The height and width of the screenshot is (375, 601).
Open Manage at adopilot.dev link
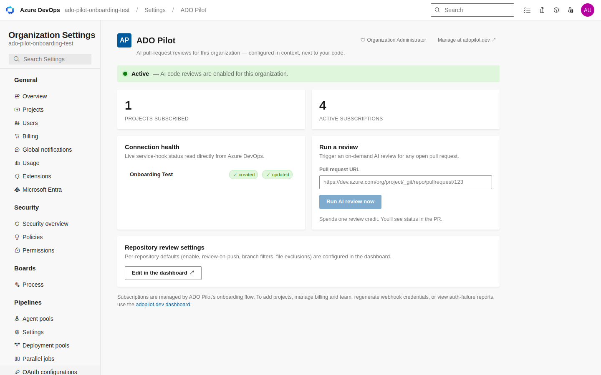467,40
